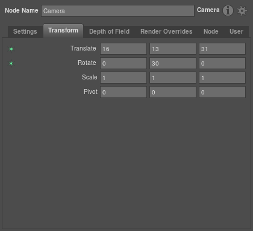Click the Translate Y field showing 13

173,49
